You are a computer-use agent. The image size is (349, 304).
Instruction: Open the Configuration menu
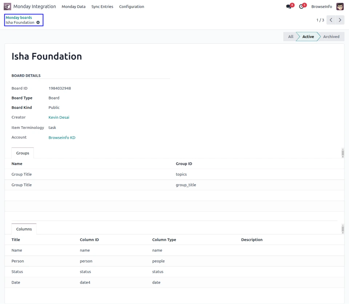pyautogui.click(x=132, y=7)
